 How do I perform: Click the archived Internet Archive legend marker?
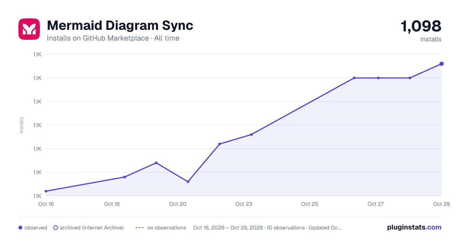pos(56,228)
